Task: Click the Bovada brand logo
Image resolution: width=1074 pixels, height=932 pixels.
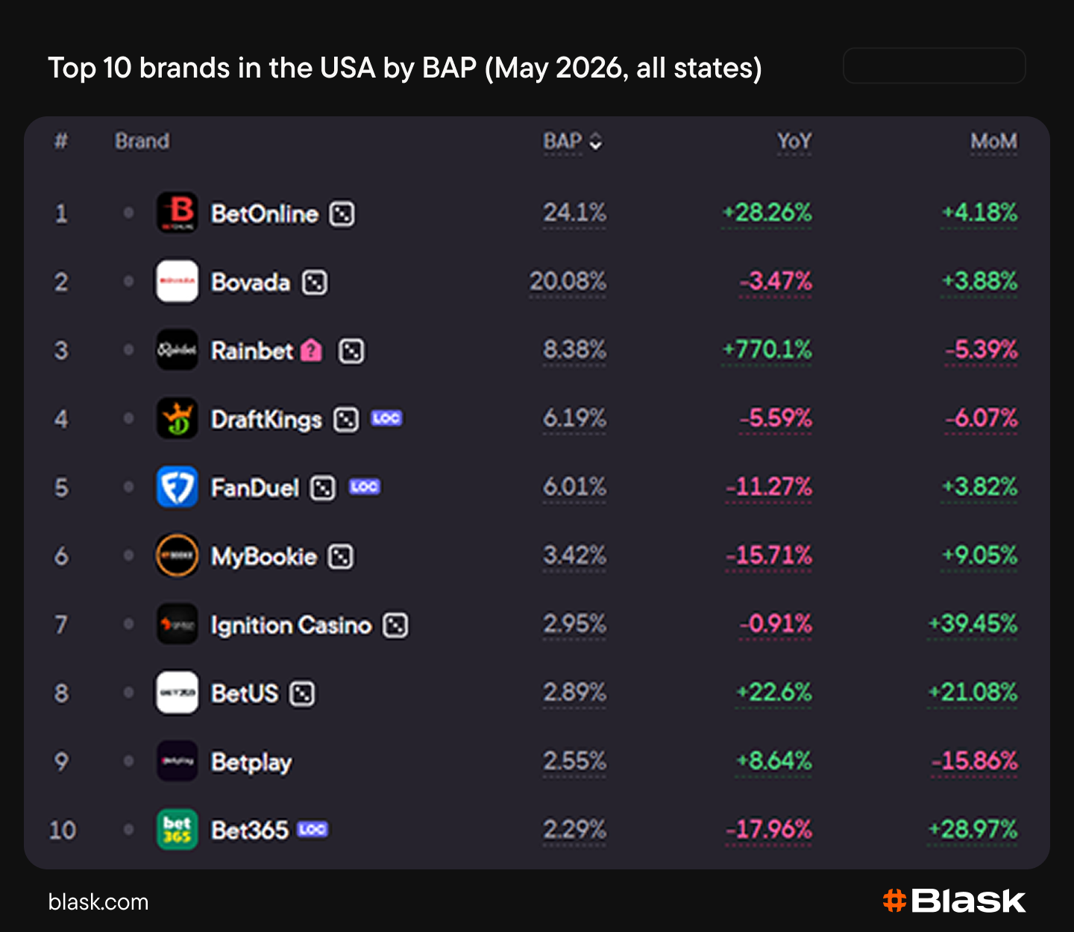Action: [177, 282]
